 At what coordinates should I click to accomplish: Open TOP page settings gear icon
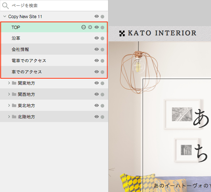pos(90,27)
